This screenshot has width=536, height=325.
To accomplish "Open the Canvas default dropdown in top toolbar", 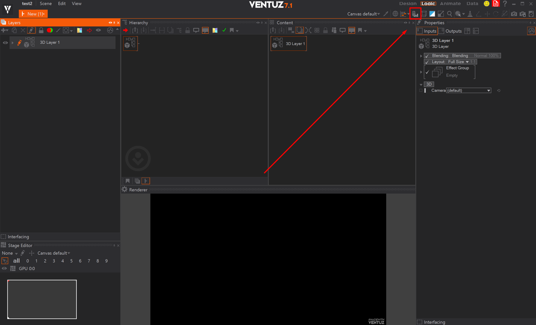I will click(x=364, y=14).
